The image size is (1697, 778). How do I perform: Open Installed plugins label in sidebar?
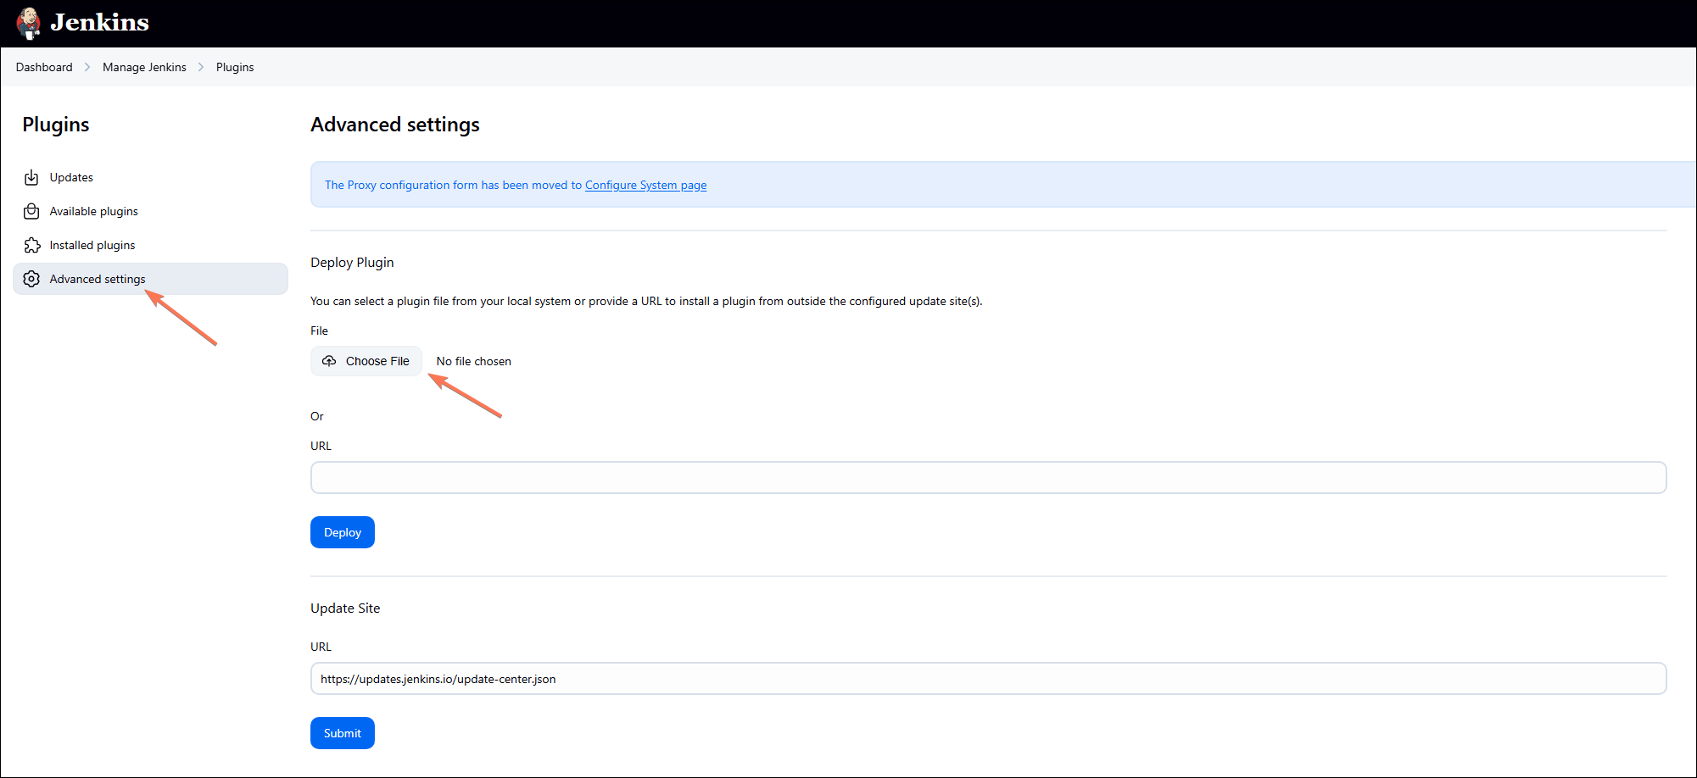(x=92, y=245)
